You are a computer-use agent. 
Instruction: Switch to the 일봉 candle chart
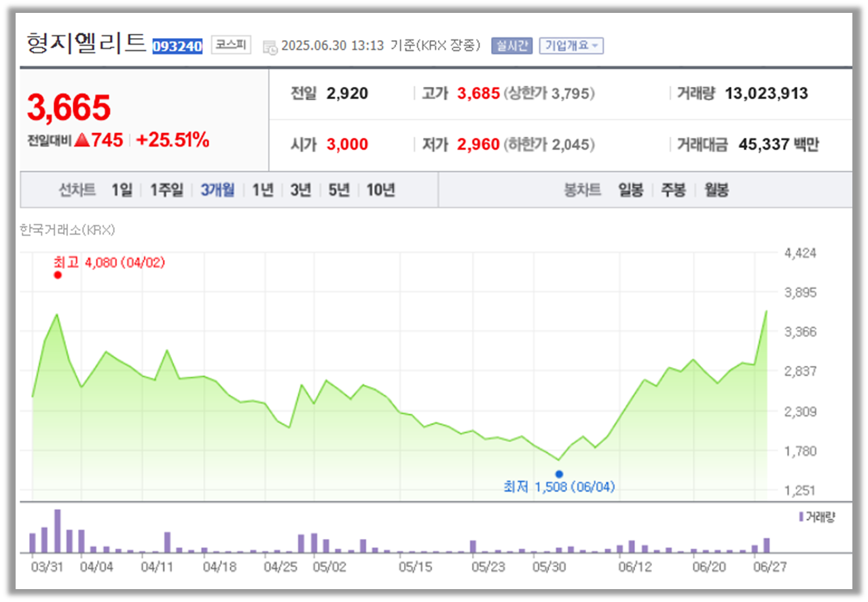point(630,191)
